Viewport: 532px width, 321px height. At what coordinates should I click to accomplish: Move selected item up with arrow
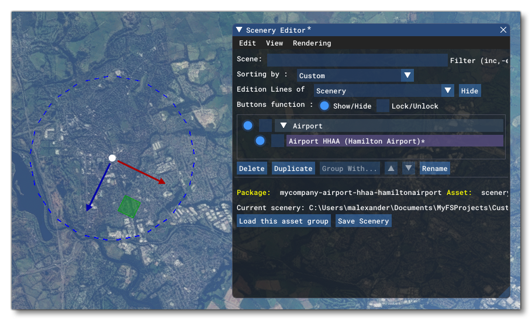pos(391,169)
